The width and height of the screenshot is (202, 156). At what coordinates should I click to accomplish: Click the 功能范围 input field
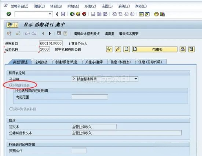[x=90, y=97]
